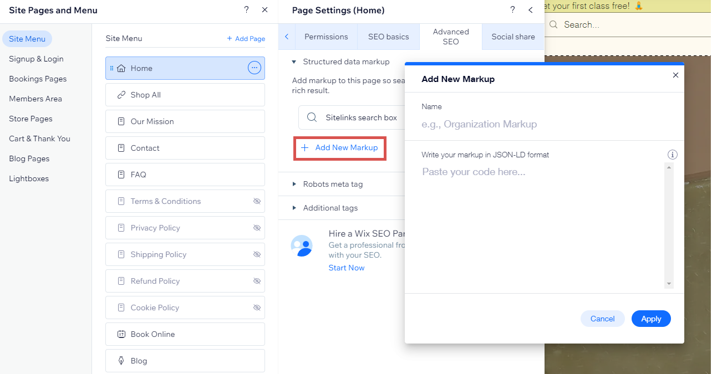Click the Wix SEO Partner avatar icon

302,245
